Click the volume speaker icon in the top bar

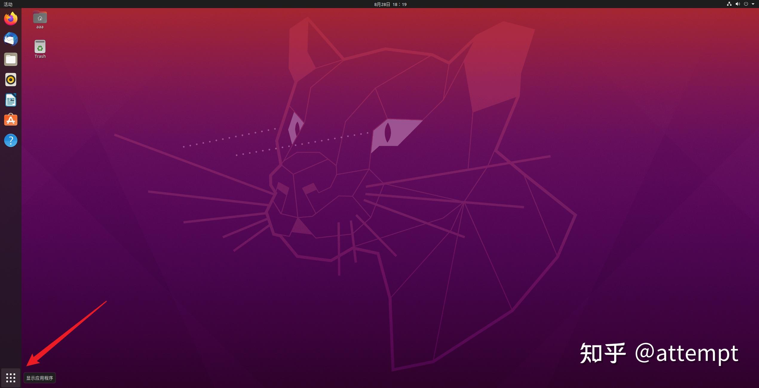[737, 4]
